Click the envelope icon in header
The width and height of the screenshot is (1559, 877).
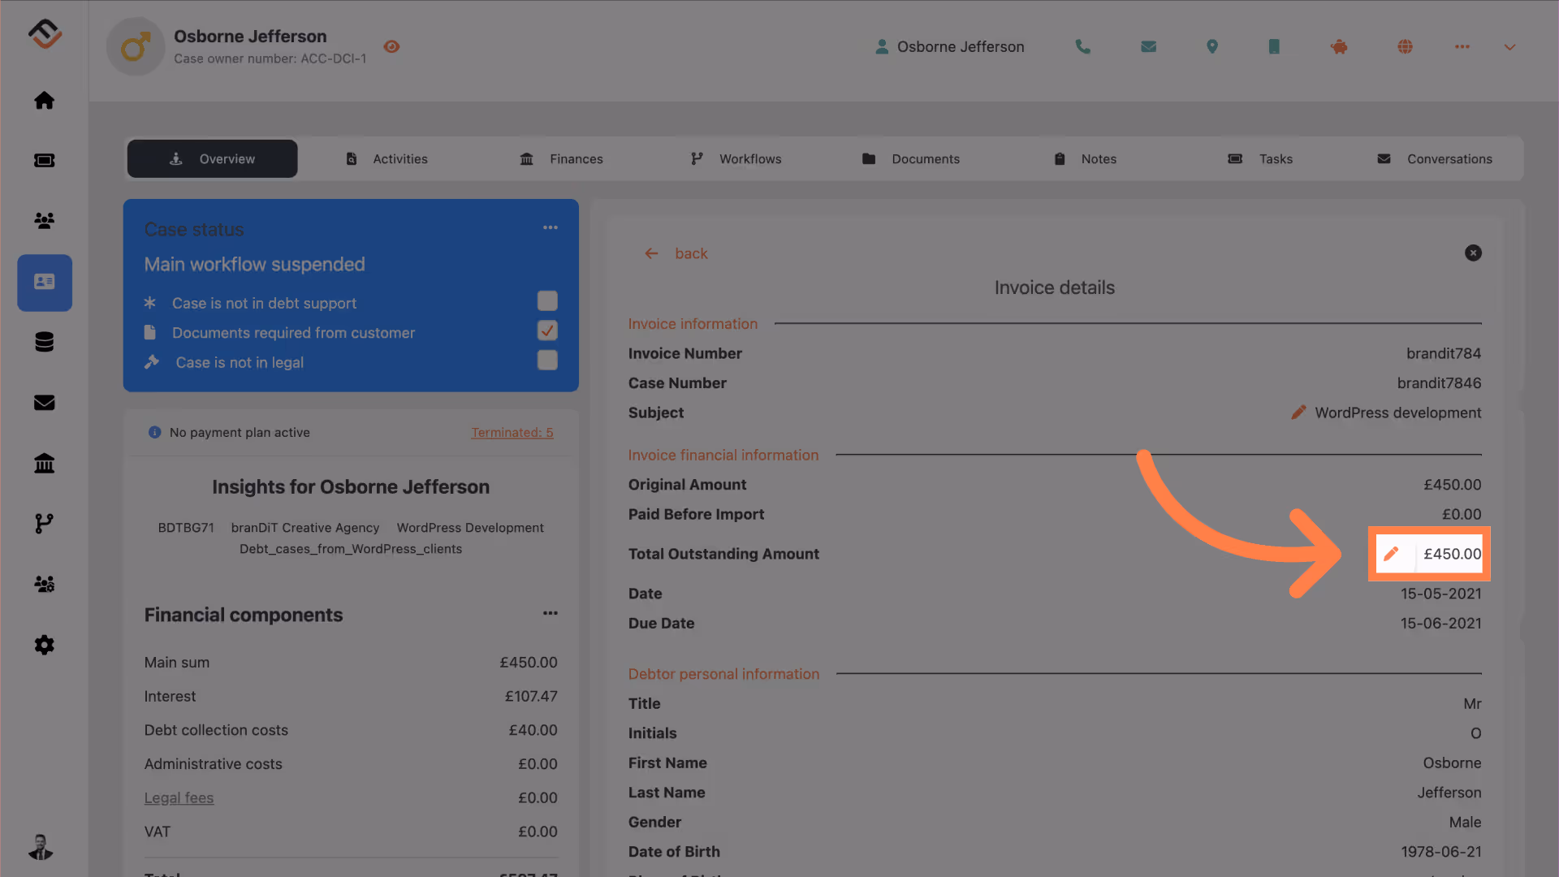(1148, 47)
